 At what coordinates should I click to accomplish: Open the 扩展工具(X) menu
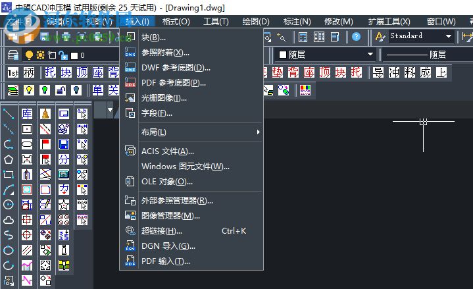click(x=389, y=22)
